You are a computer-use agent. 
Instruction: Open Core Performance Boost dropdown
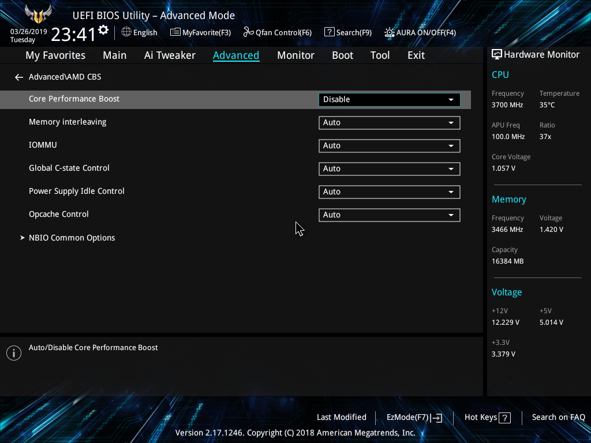[390, 99]
